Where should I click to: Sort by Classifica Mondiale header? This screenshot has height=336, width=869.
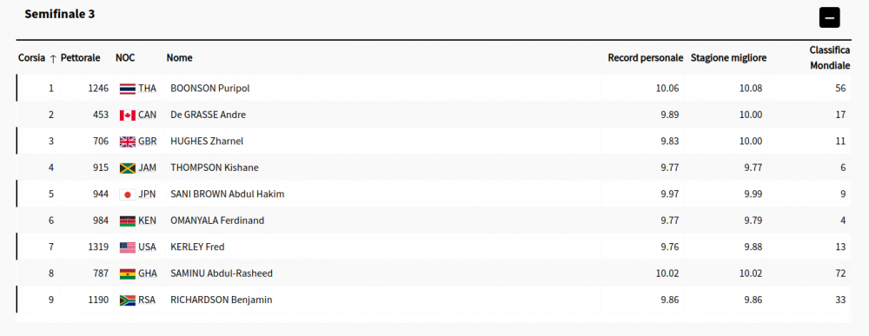coord(830,57)
